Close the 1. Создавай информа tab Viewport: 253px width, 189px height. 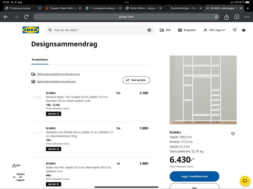click(120, 8)
